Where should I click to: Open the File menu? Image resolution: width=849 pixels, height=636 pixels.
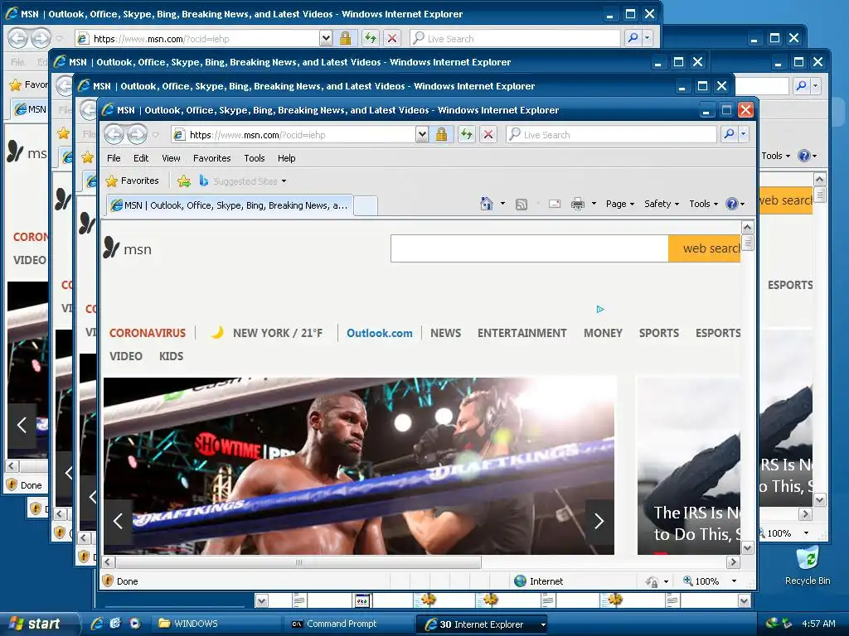click(114, 158)
